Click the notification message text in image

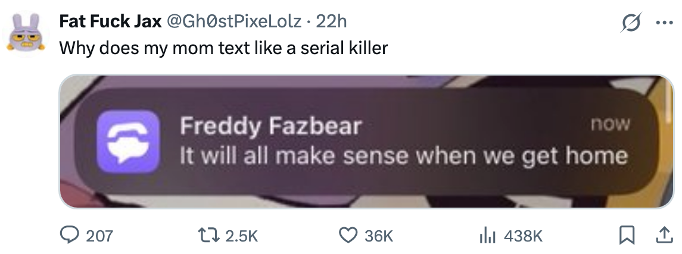tap(404, 156)
